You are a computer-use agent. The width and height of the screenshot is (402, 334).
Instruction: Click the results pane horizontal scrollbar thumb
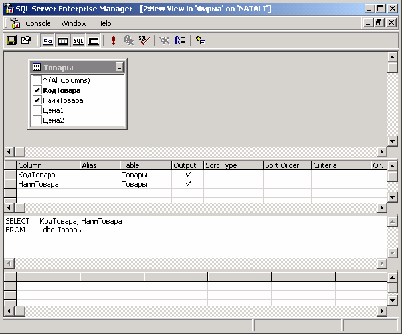click(20, 311)
